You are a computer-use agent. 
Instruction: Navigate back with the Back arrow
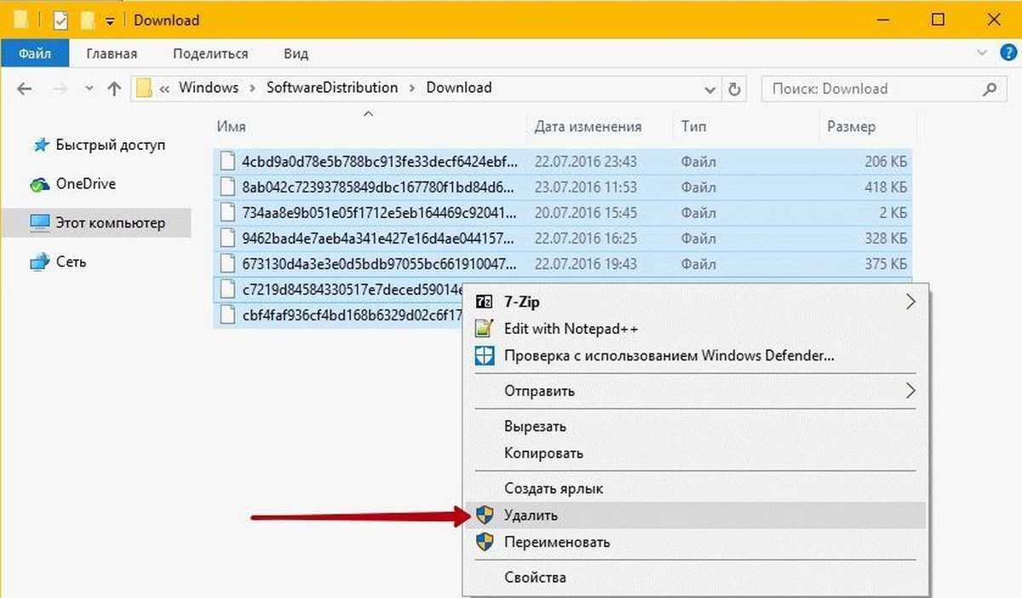(26, 89)
